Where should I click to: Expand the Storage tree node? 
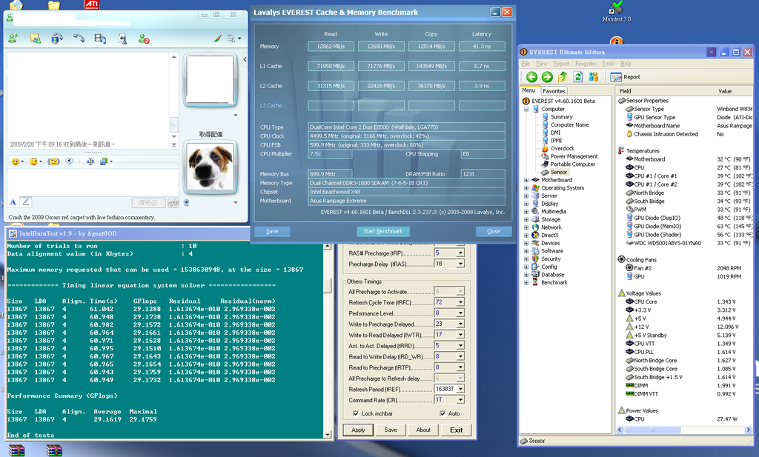(x=526, y=219)
